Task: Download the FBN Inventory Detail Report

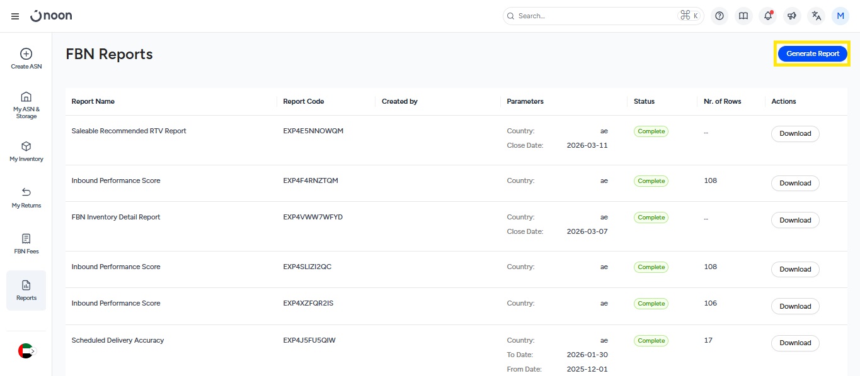Action: [x=795, y=220]
